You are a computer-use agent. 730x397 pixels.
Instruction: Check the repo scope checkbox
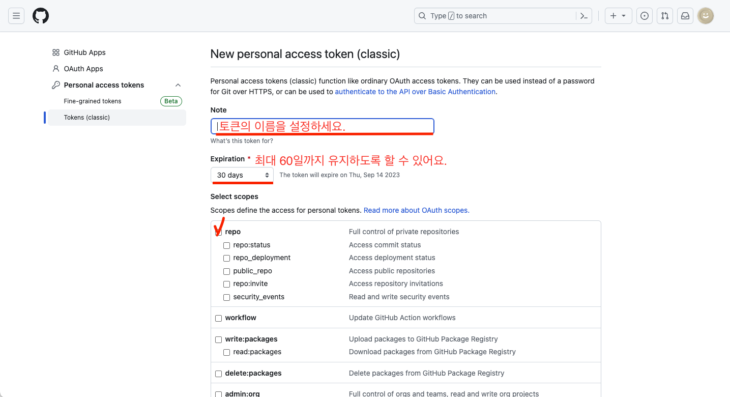tap(219, 232)
